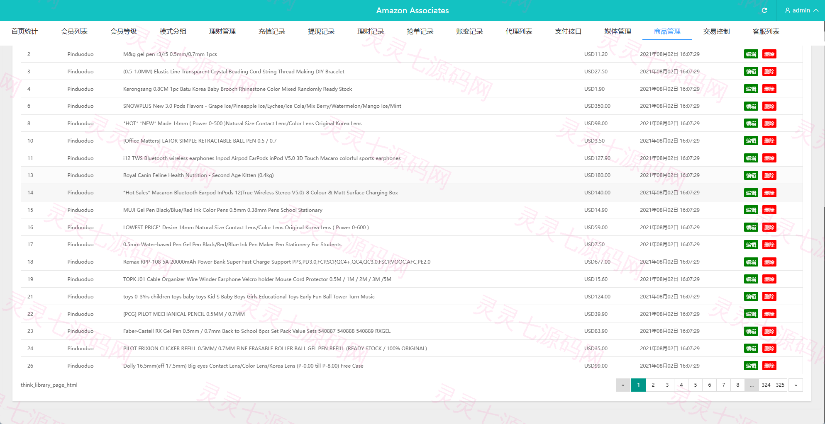Delete the TOPK J01 Cable Organizer row
Viewport: 825px width, 424px height.
tap(769, 279)
